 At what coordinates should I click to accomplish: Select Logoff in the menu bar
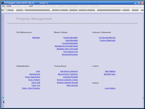(x=31, y=6)
